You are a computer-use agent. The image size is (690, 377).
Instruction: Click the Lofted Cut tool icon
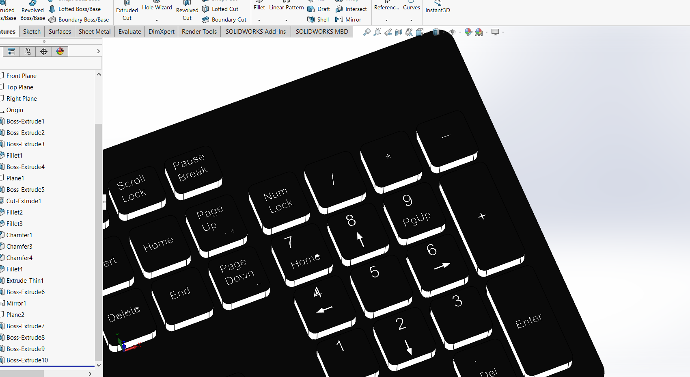[x=206, y=9]
